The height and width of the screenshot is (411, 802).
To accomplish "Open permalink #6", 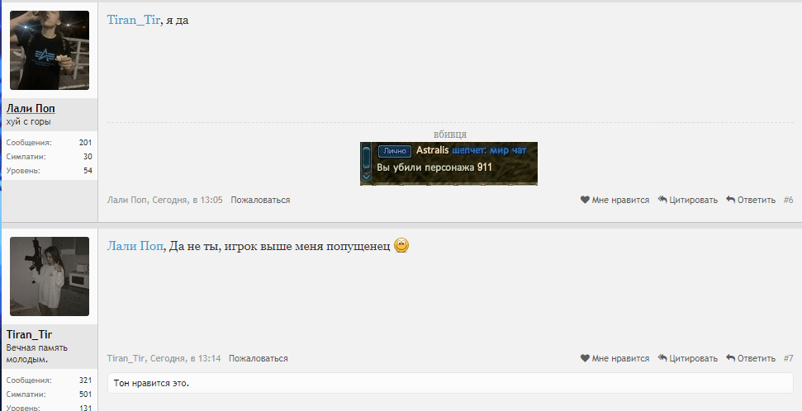I will click(x=788, y=200).
